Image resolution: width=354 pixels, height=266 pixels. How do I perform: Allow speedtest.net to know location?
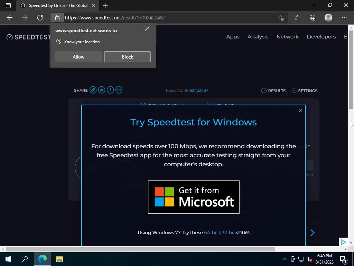tap(78, 57)
